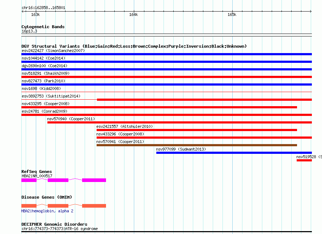
Task: Select the nsv570940 (Cooper2011) red bar
Action: pyautogui.click(x=180, y=122)
